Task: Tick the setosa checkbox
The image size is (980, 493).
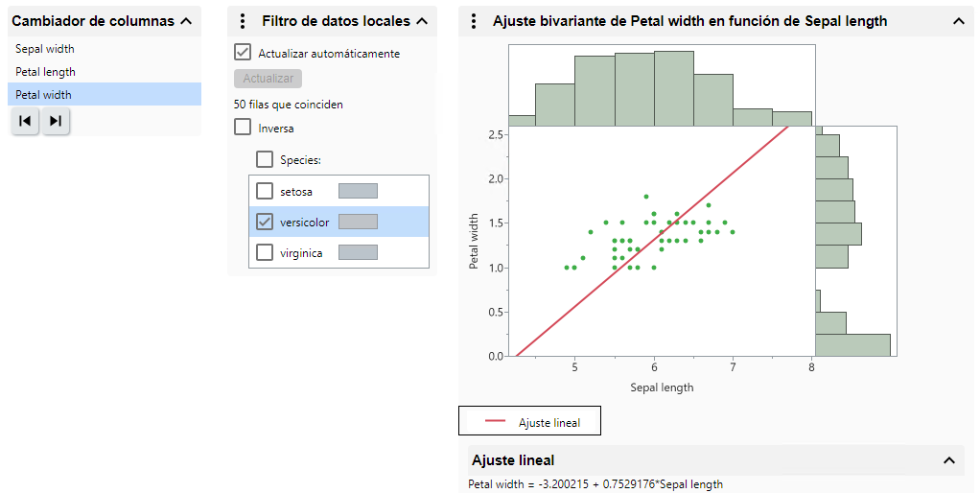Action: point(265,191)
